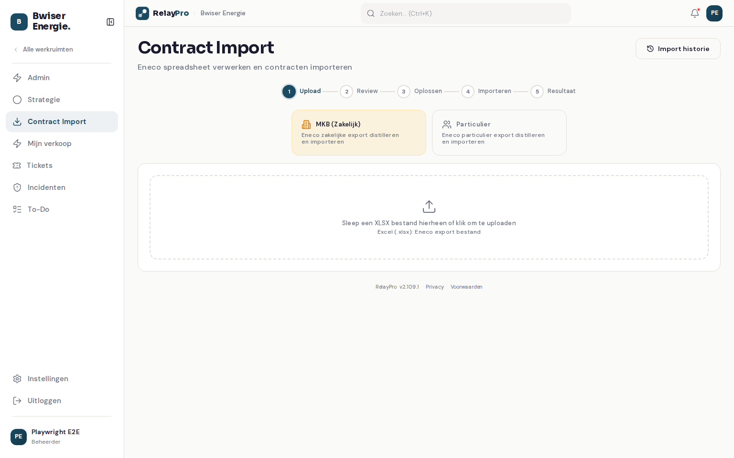This screenshot has width=734, height=458.
Task: Select Contract Import menu item
Action: (62, 122)
